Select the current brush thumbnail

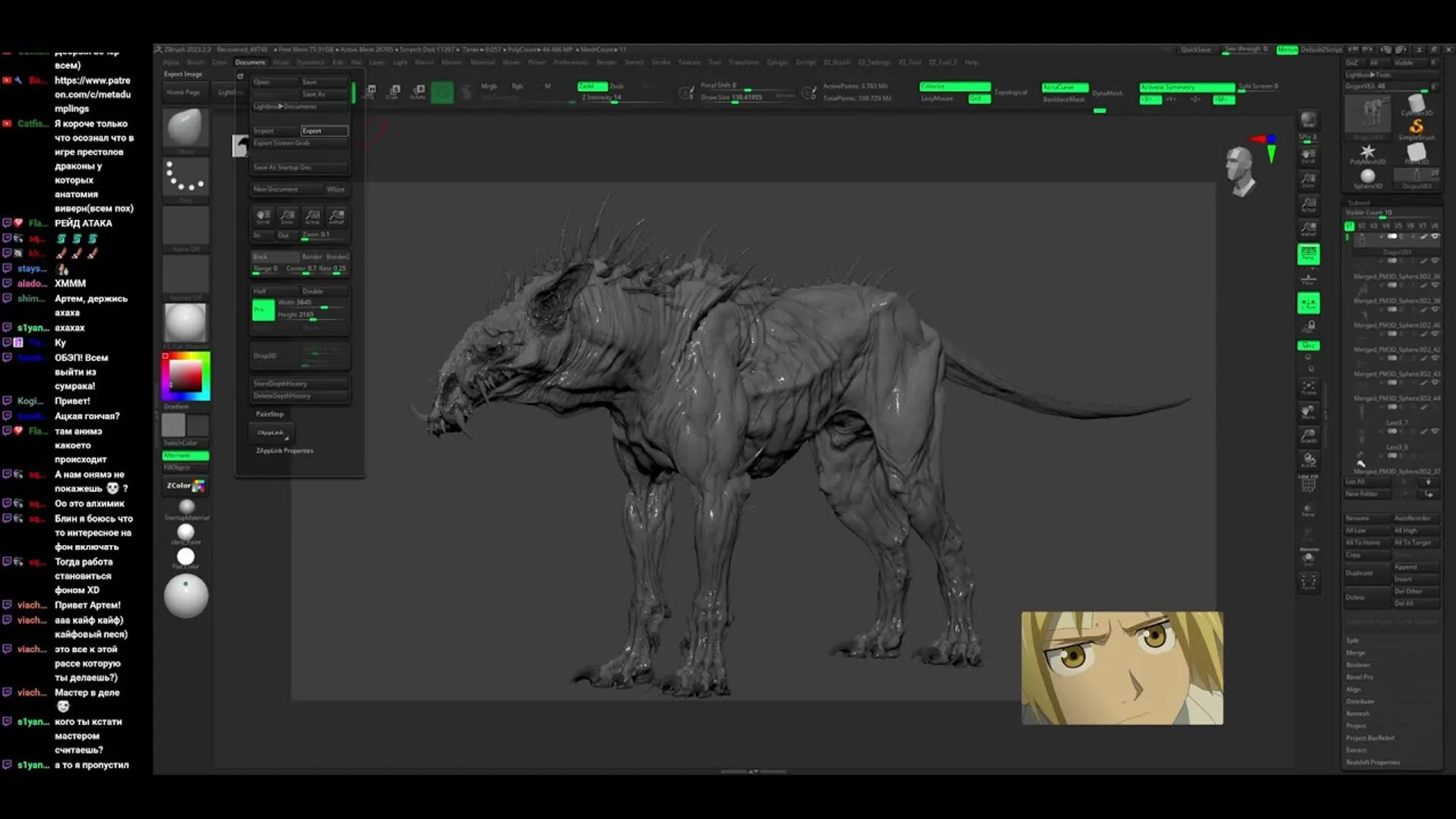(x=186, y=127)
